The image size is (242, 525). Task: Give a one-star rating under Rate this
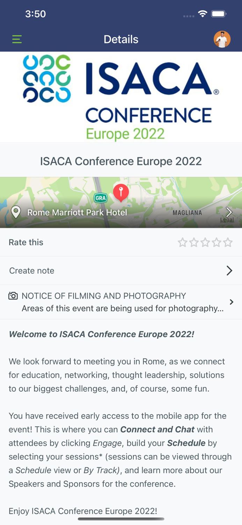tap(182, 242)
